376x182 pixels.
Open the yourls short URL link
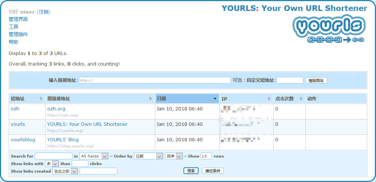[x=18, y=124]
